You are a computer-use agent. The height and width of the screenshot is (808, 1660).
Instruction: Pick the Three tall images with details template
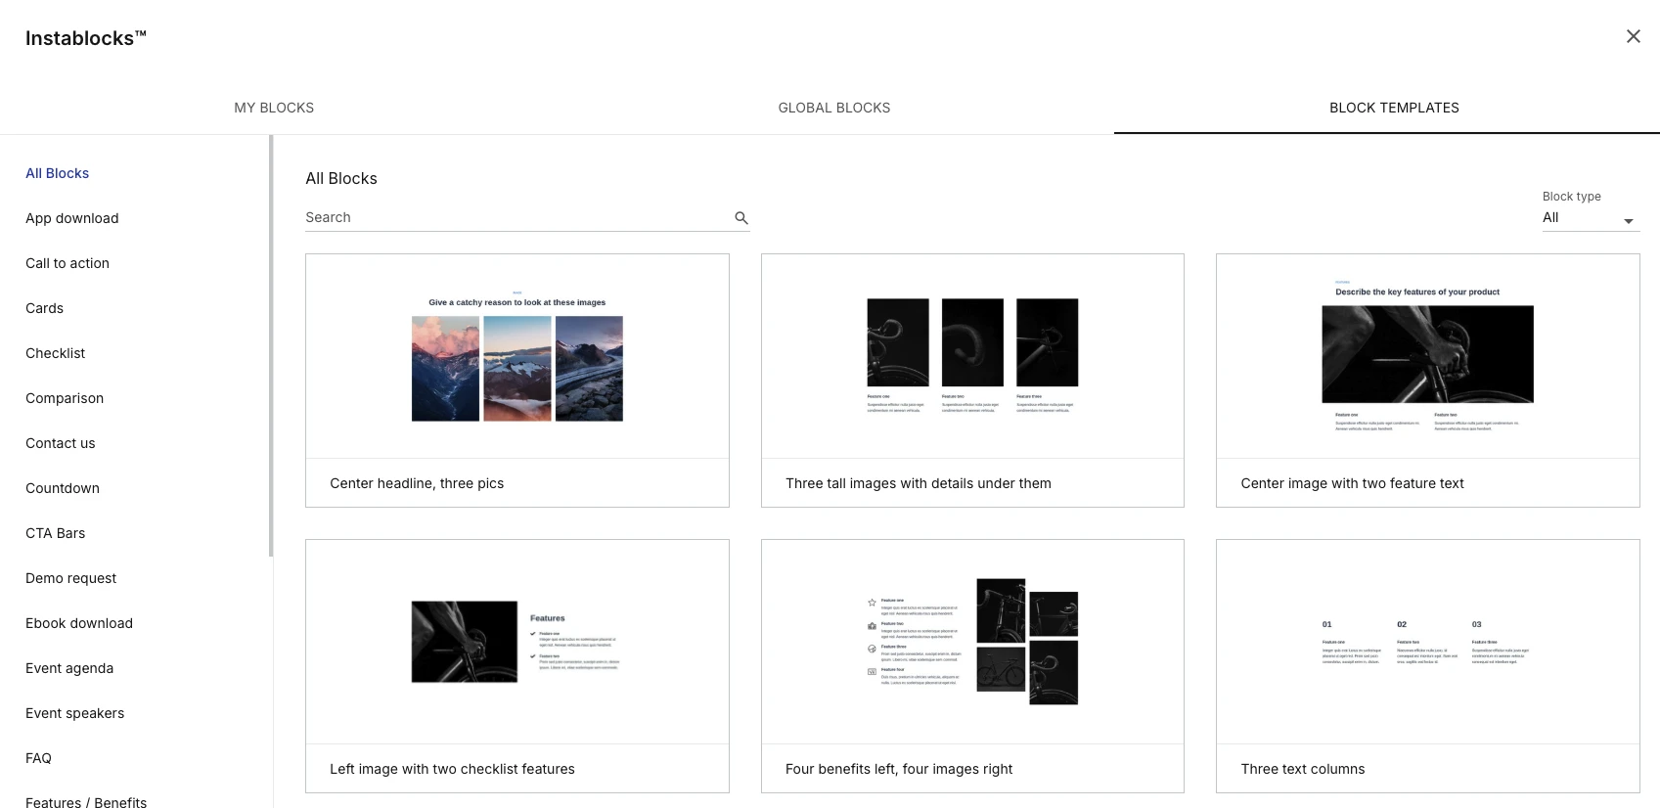click(x=971, y=380)
